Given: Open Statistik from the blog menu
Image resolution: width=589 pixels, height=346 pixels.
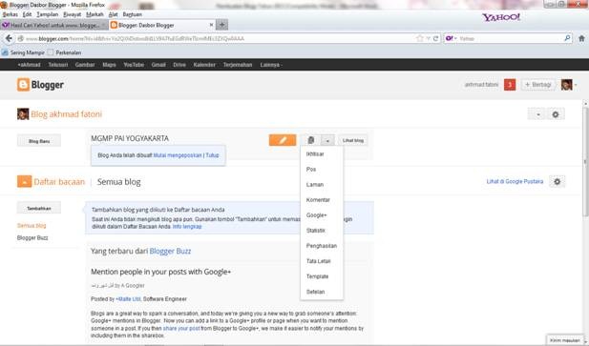Looking at the screenshot, I should (x=316, y=231).
